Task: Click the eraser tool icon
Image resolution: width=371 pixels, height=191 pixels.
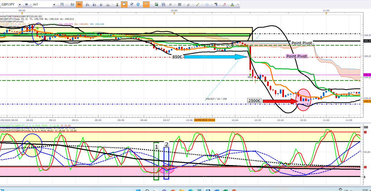Action: [224, 5]
